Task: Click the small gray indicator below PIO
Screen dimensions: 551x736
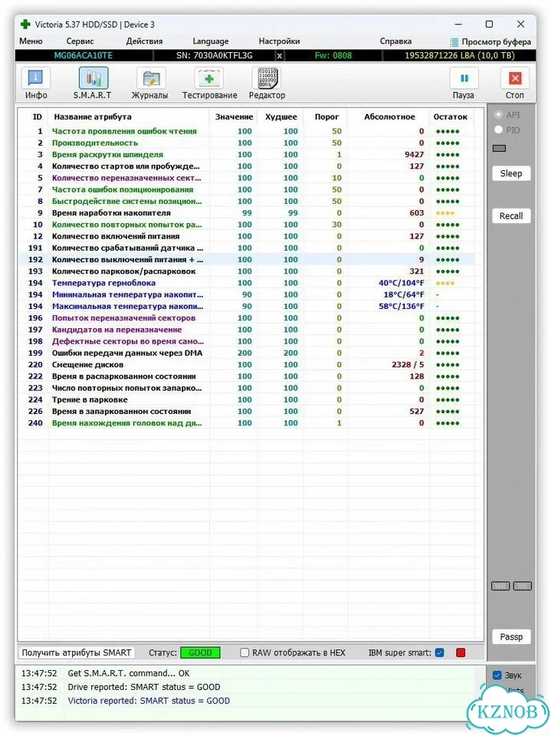Action: coord(499,148)
